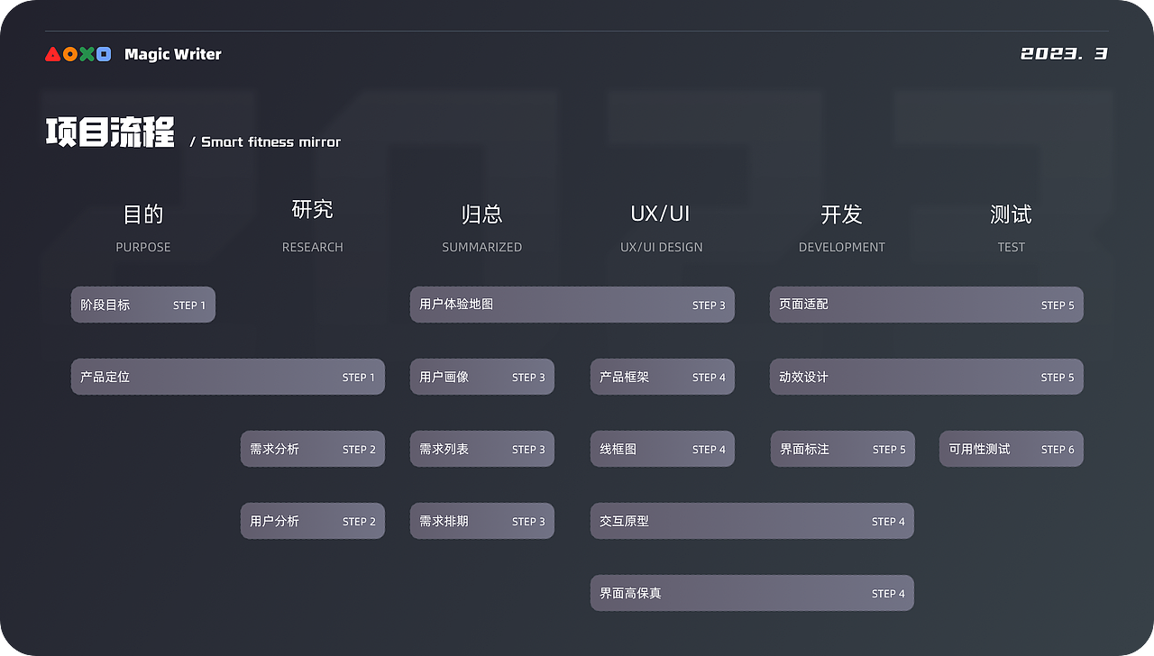The height and width of the screenshot is (656, 1154).
Task: Expand the 线框图 STEP 4 card
Action: click(x=662, y=449)
